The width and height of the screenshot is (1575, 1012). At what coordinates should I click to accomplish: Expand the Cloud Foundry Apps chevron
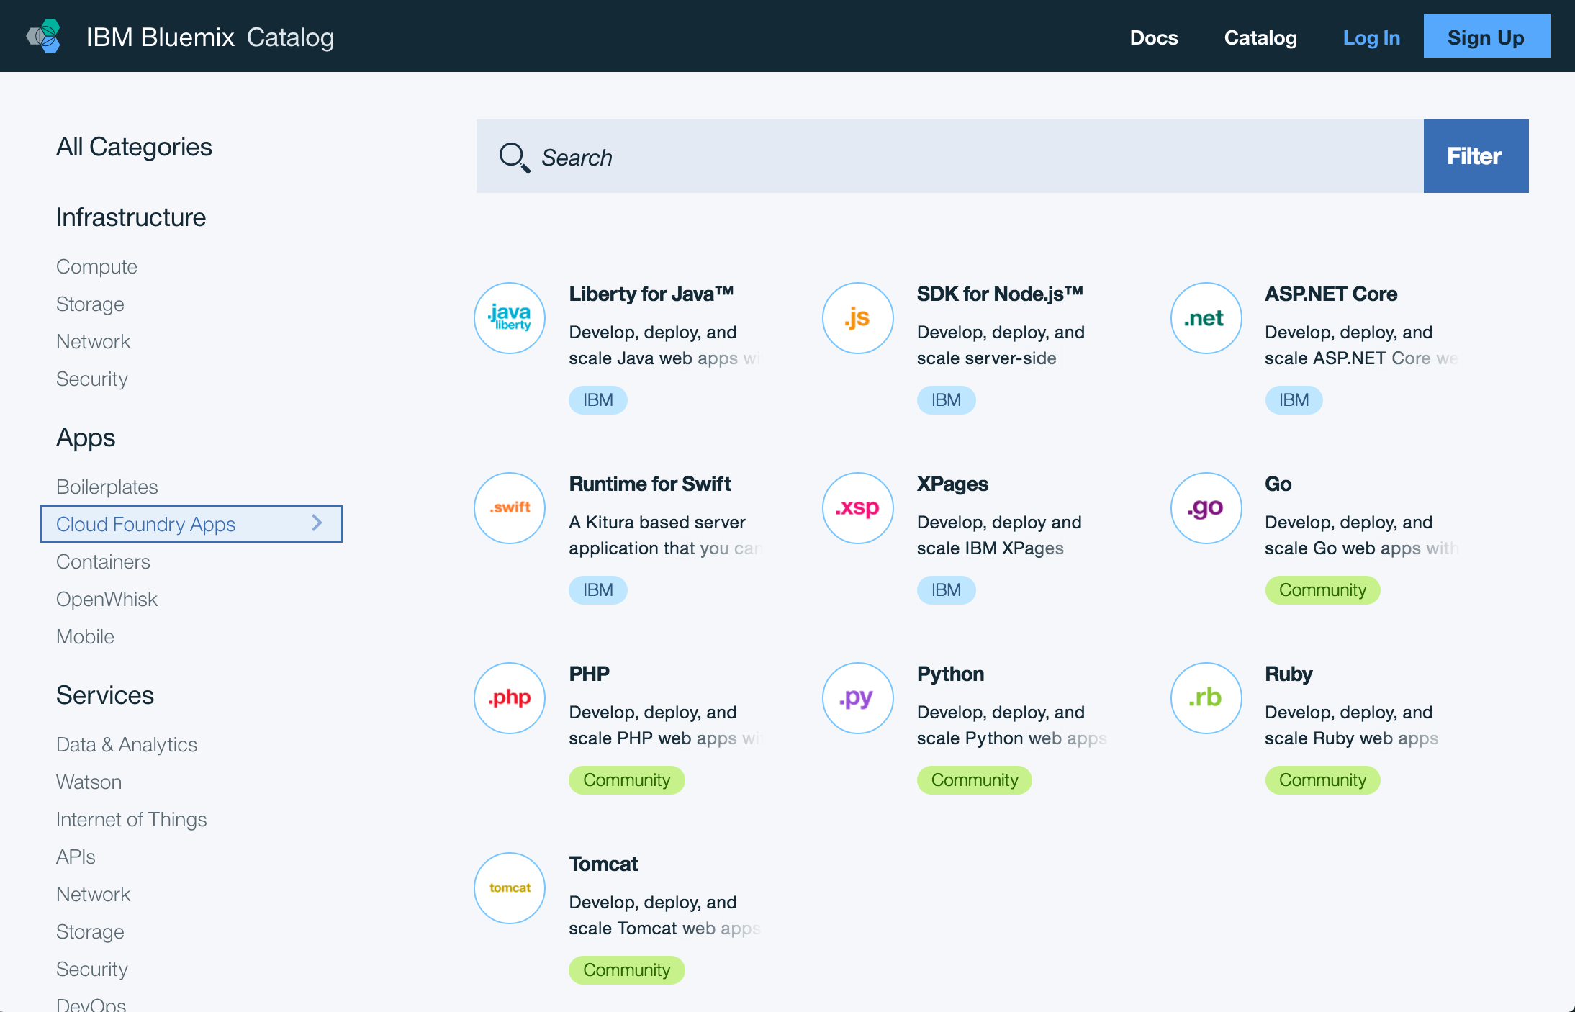click(x=317, y=523)
